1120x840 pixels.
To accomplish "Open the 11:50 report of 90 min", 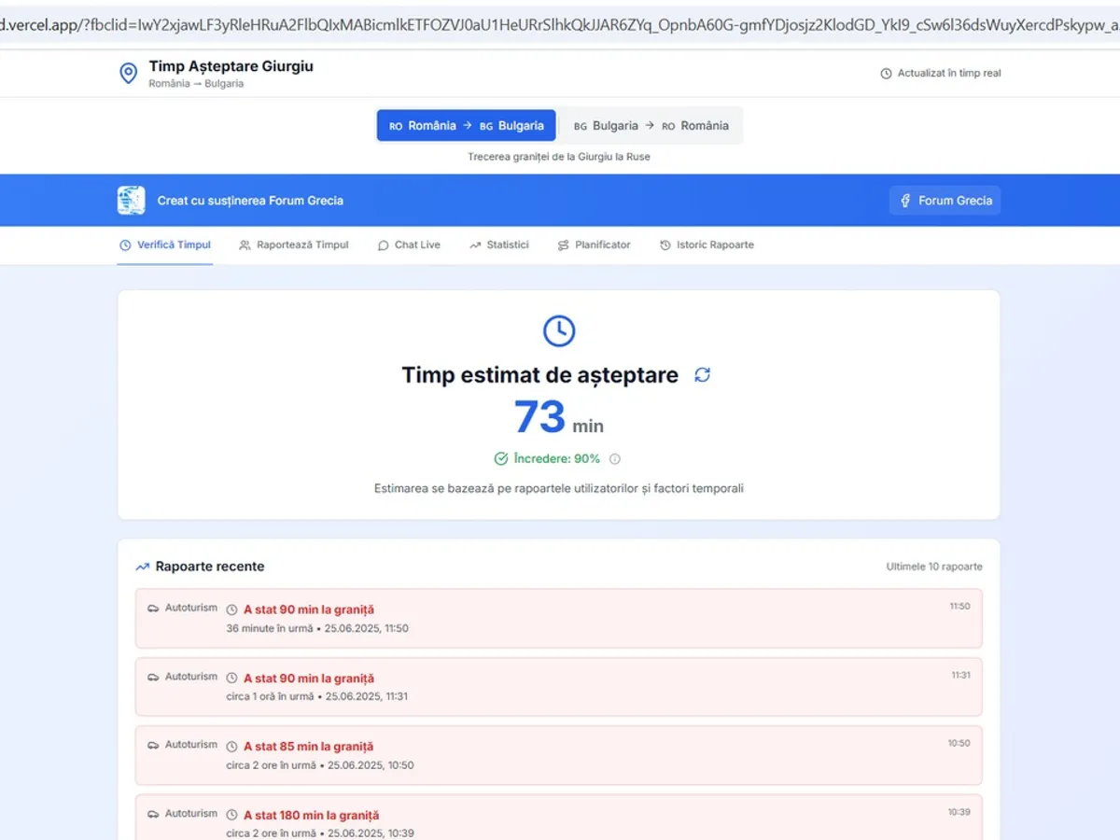I will (558, 618).
